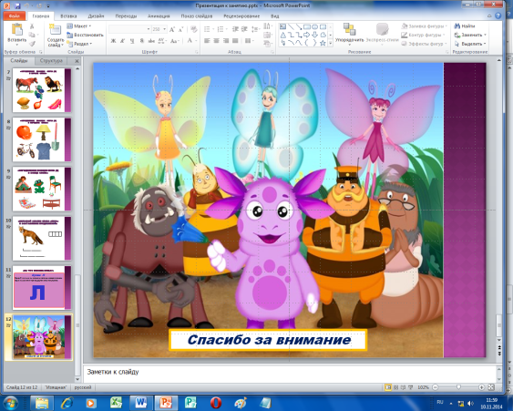Switch to the Insert (Вставка) tab

click(x=68, y=16)
